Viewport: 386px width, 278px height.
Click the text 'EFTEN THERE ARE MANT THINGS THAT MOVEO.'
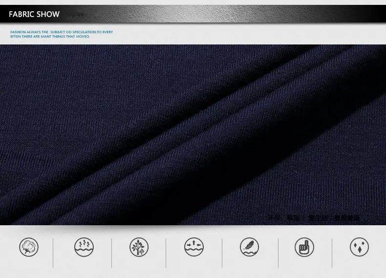coord(50,37)
